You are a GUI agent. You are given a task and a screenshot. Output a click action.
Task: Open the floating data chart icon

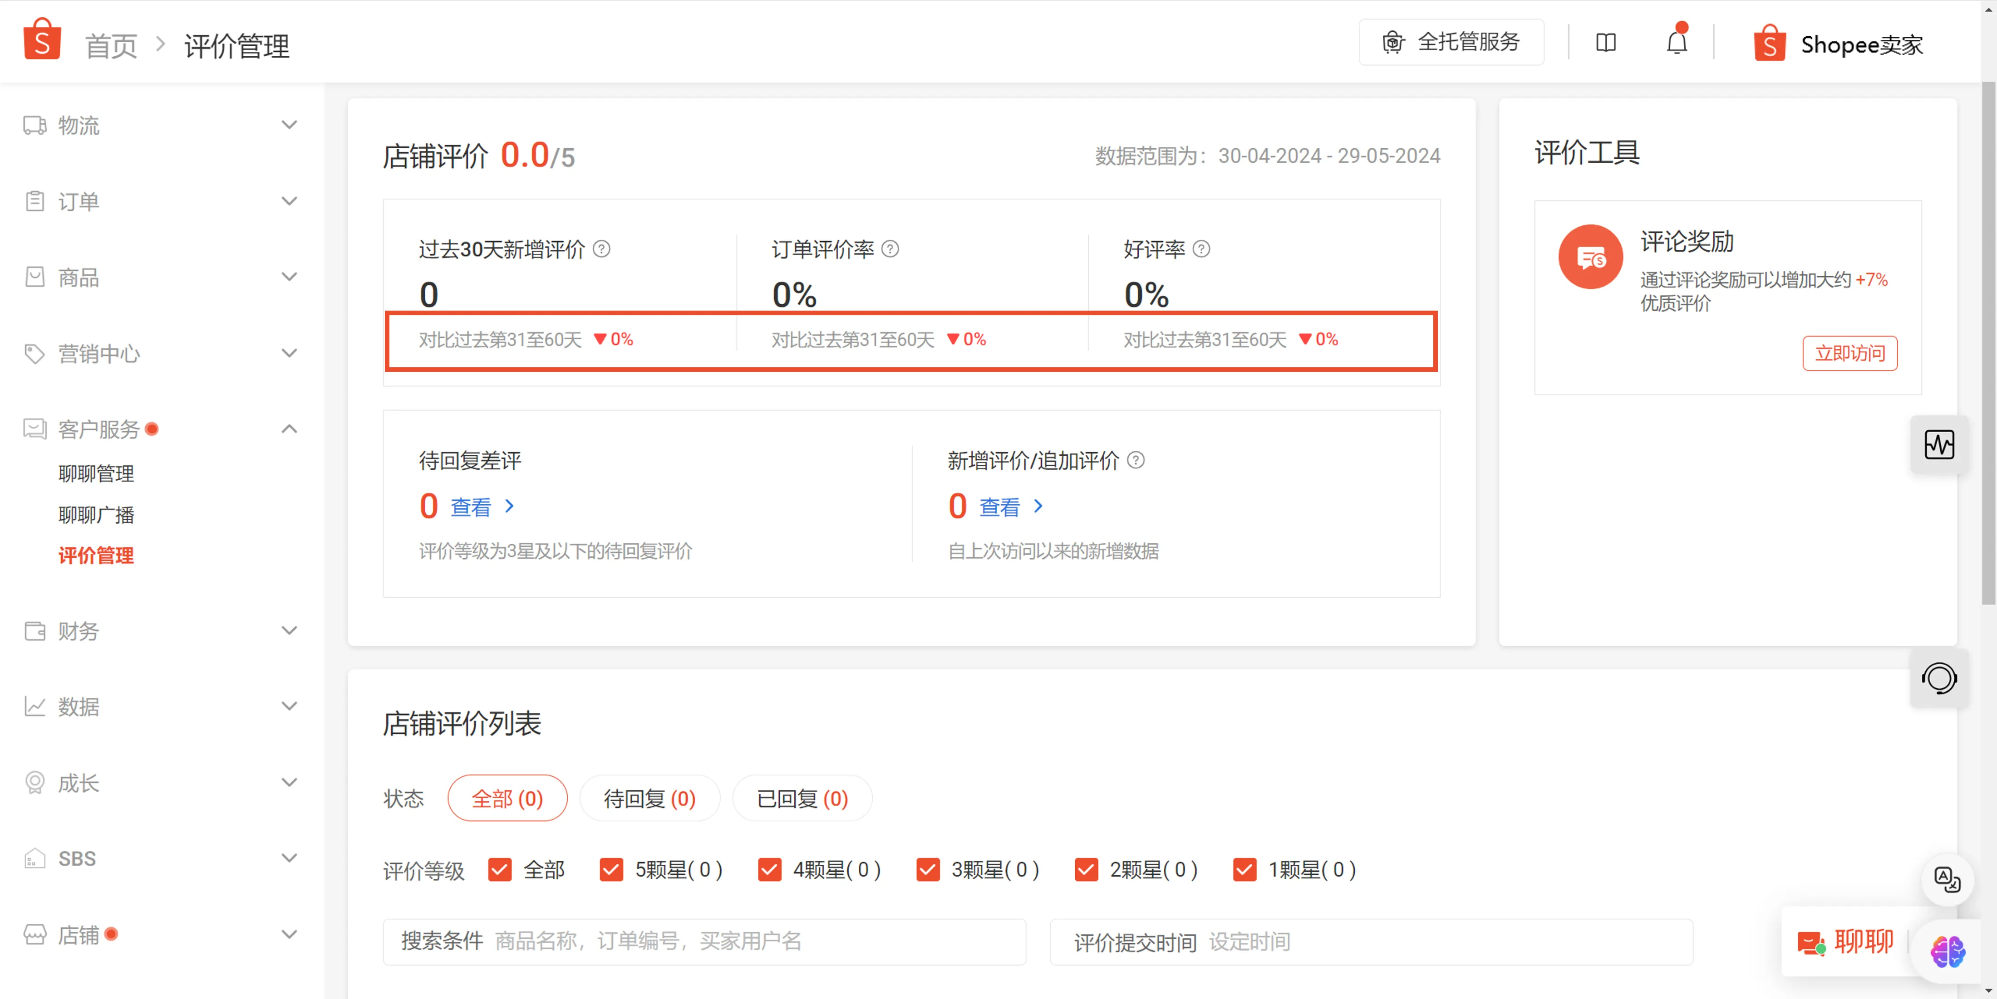tap(1940, 444)
